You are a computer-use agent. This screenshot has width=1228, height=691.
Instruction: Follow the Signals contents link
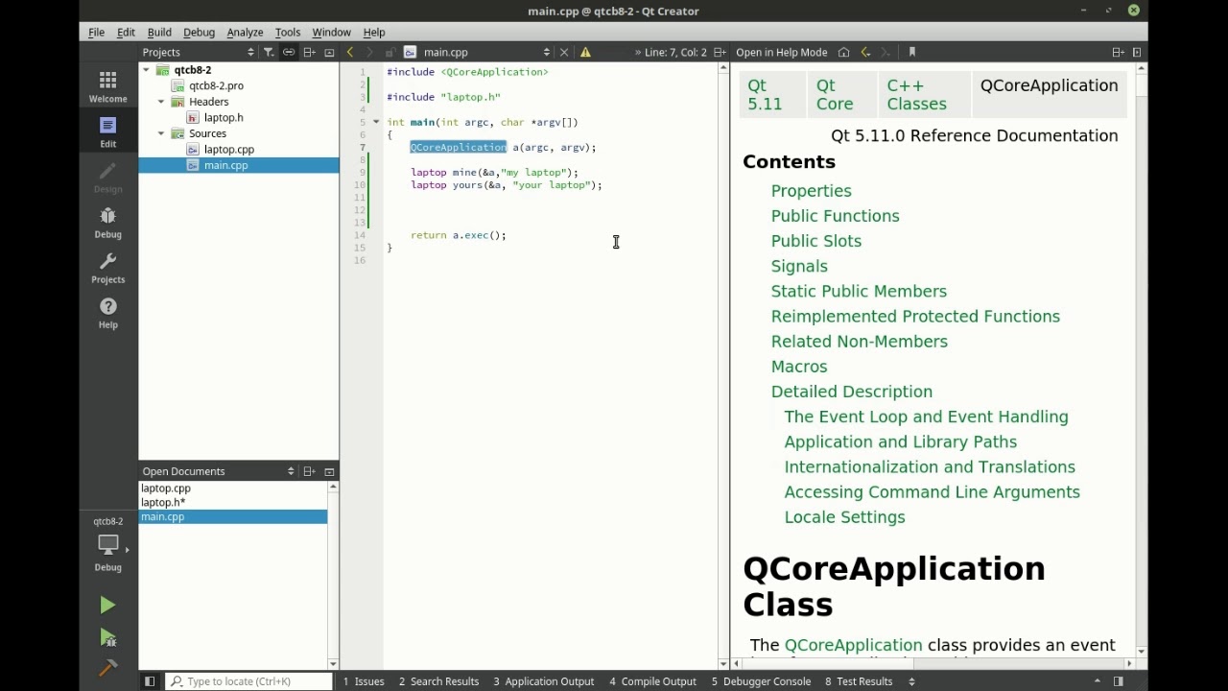[x=799, y=266]
